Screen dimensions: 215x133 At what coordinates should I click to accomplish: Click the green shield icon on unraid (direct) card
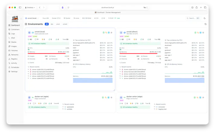pos(195,33)
